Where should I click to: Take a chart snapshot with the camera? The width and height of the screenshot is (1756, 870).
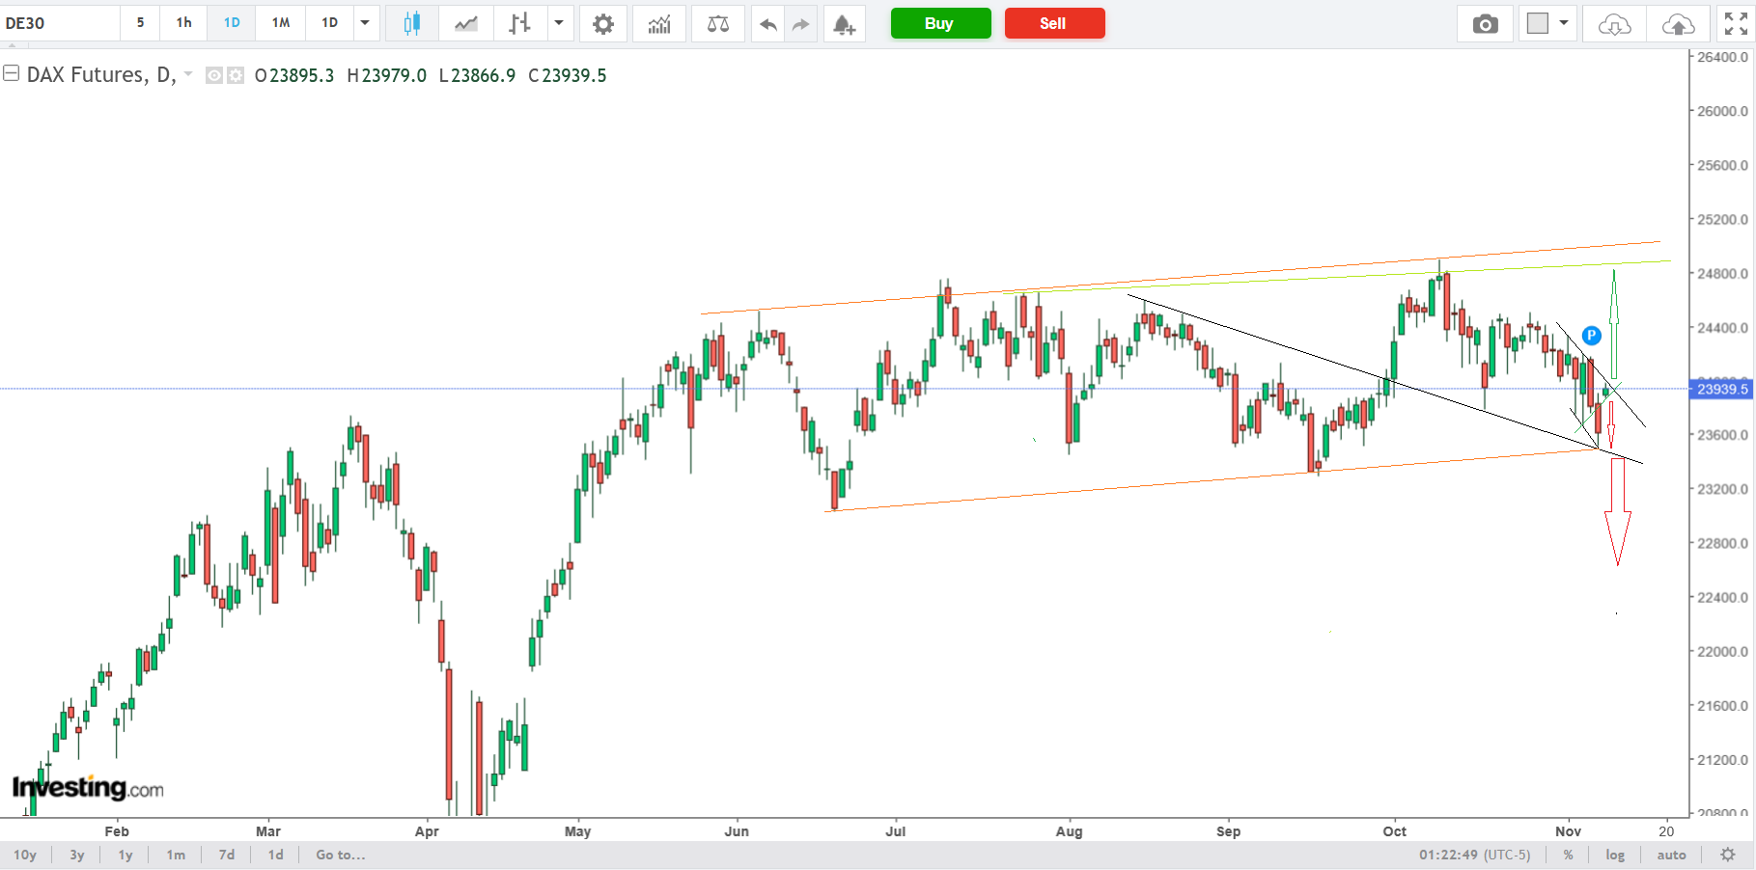(x=1486, y=23)
